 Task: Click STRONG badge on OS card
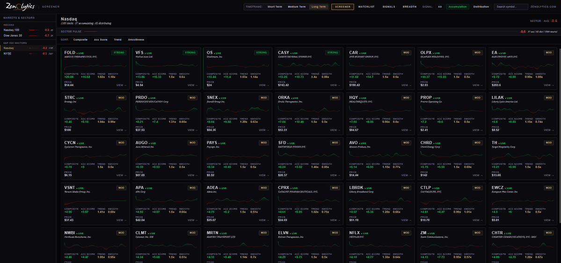pos(261,53)
